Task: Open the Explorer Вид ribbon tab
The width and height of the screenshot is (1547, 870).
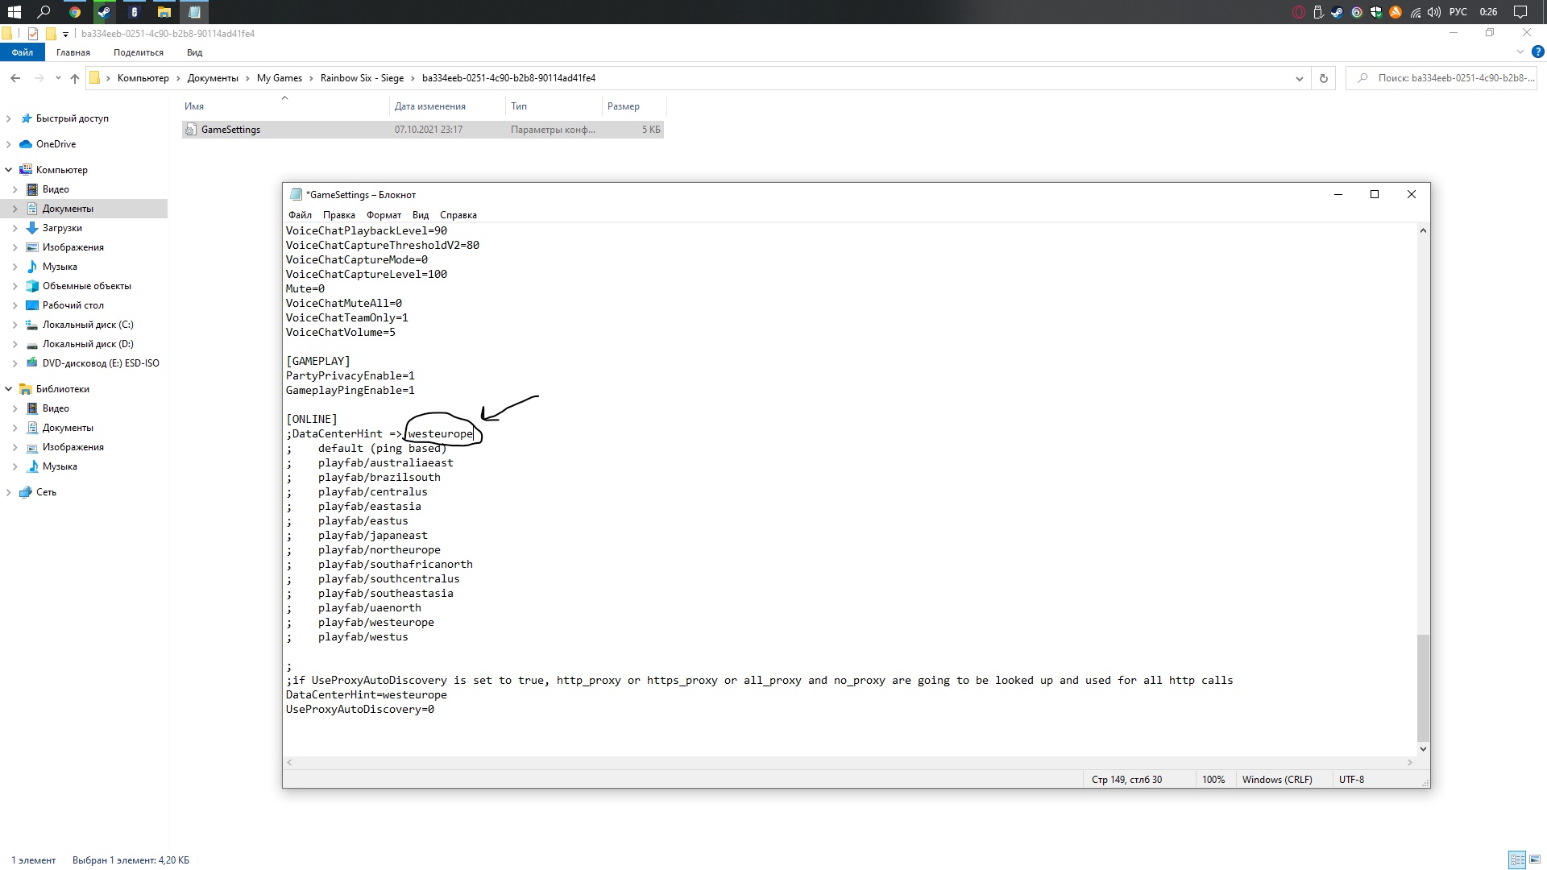Action: pyautogui.click(x=194, y=52)
